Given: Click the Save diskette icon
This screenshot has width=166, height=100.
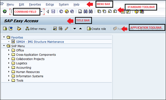Looking at the screenshot, I should 53,11.
